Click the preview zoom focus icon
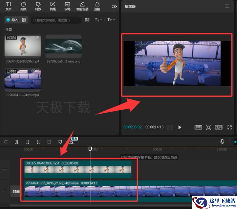Viewport: 237px width, 209px height. (x=209, y=127)
